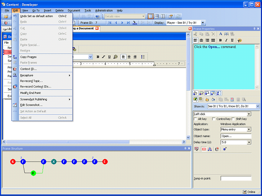Choose Modify End Point menu entry

point(42,93)
